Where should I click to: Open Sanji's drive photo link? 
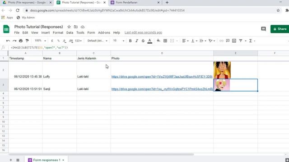[x=162, y=89]
